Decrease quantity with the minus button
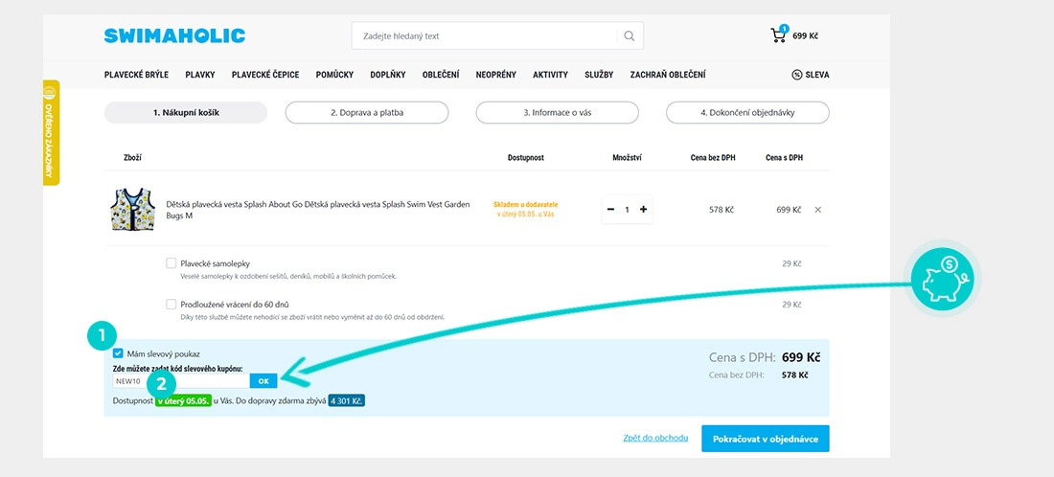1054x477 pixels. tap(610, 210)
